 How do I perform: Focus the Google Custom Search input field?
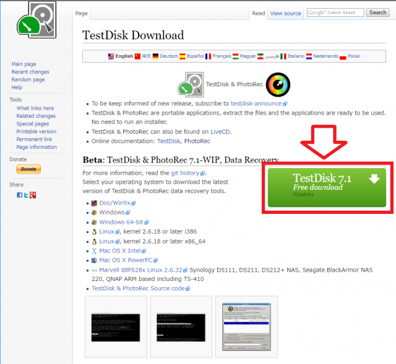click(335, 12)
